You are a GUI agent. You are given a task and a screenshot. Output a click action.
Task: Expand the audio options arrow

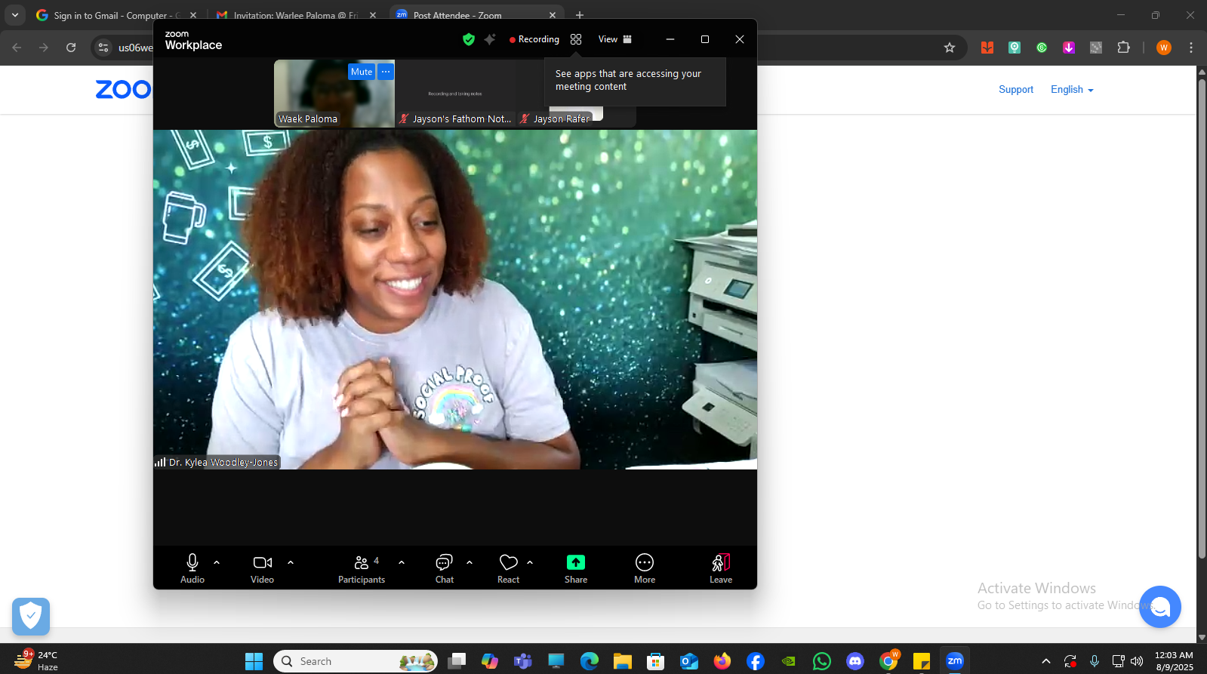coord(217,562)
